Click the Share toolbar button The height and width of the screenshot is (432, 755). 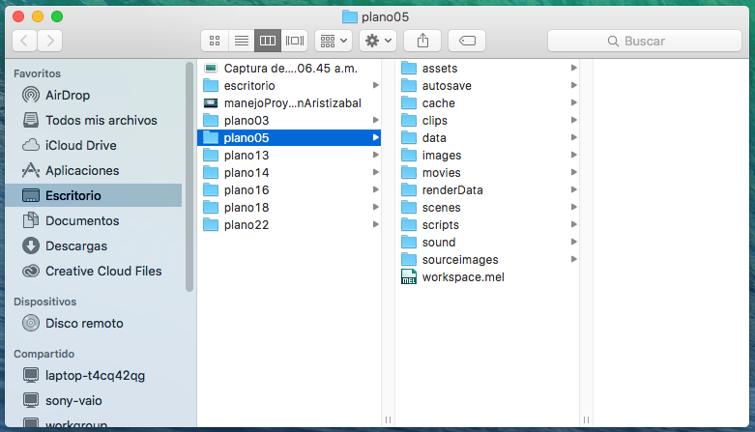point(422,41)
